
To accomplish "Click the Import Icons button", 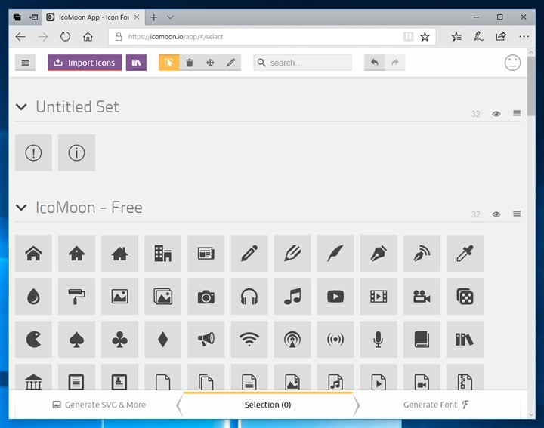I will (x=85, y=63).
